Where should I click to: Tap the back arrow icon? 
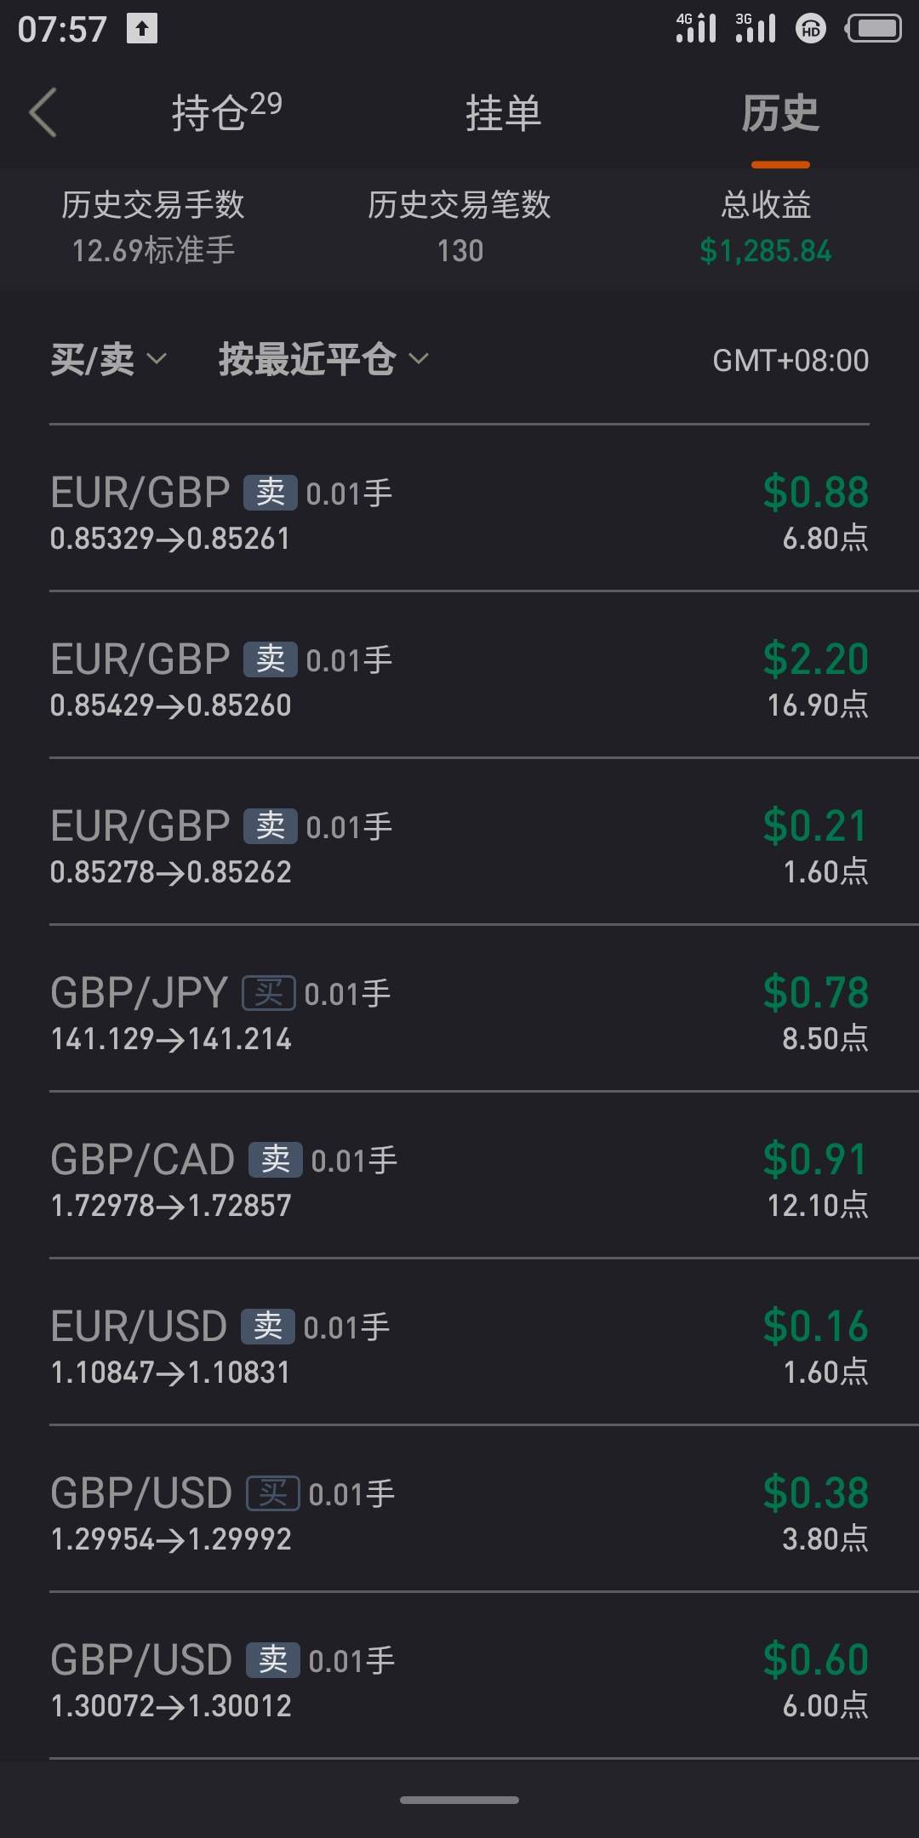pyautogui.click(x=43, y=112)
